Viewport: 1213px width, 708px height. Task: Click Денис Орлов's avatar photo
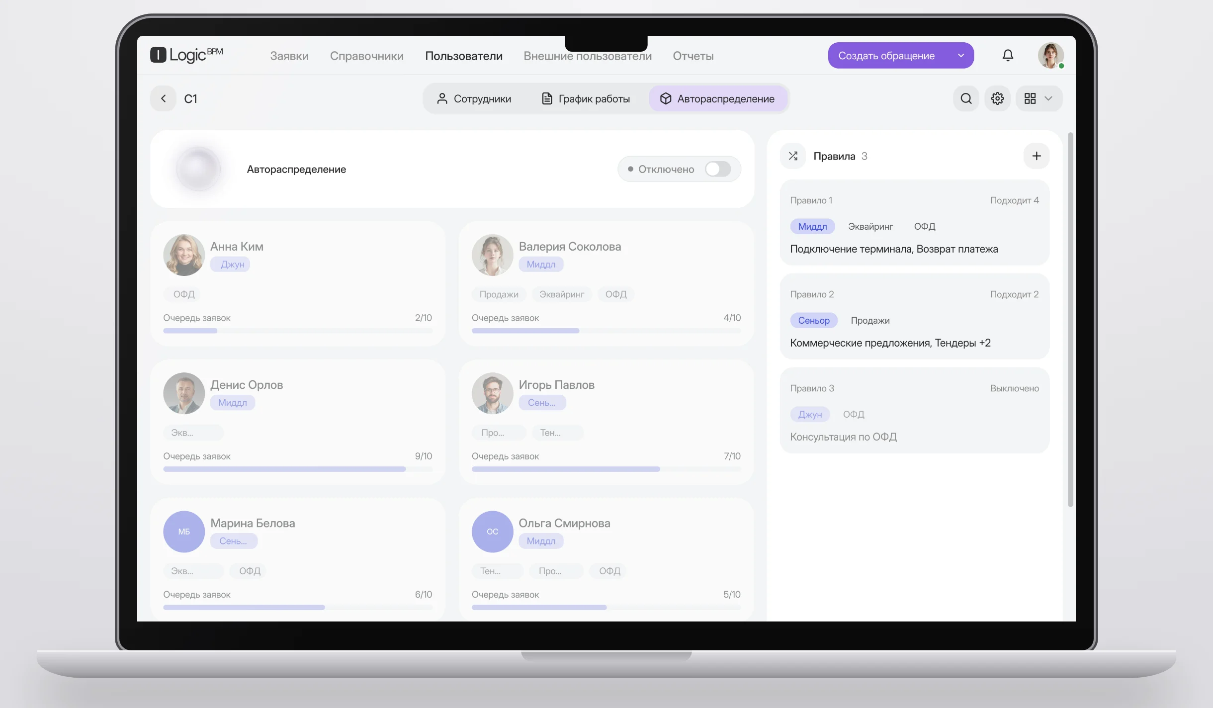[184, 393]
